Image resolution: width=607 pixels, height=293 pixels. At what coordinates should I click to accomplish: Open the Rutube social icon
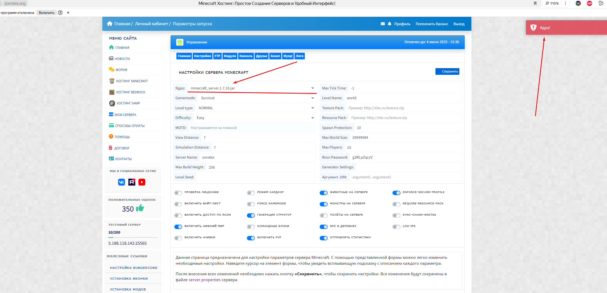coord(132,182)
